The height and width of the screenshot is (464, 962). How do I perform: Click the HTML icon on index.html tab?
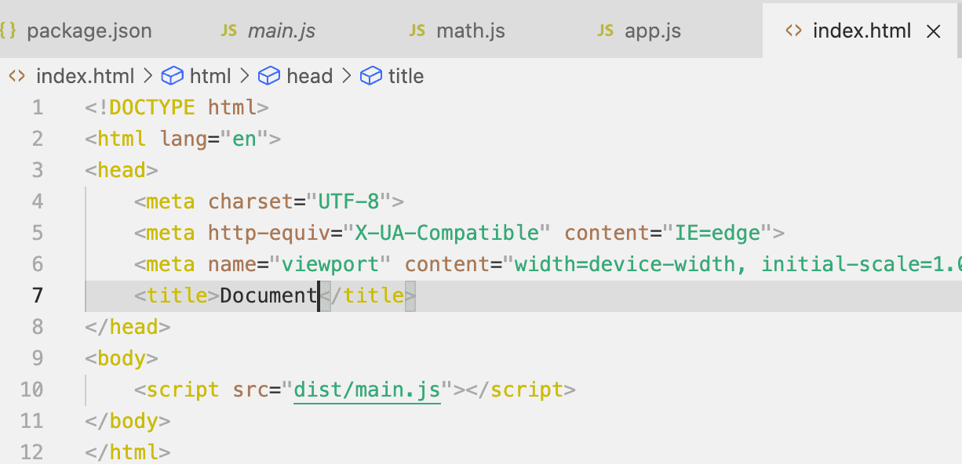point(793,31)
